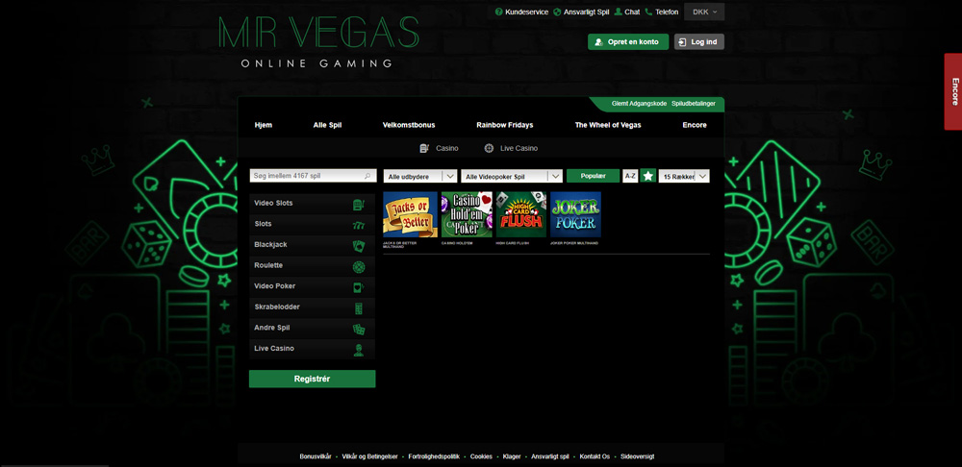Sort games by Populær
The image size is (962, 467).
593,176
